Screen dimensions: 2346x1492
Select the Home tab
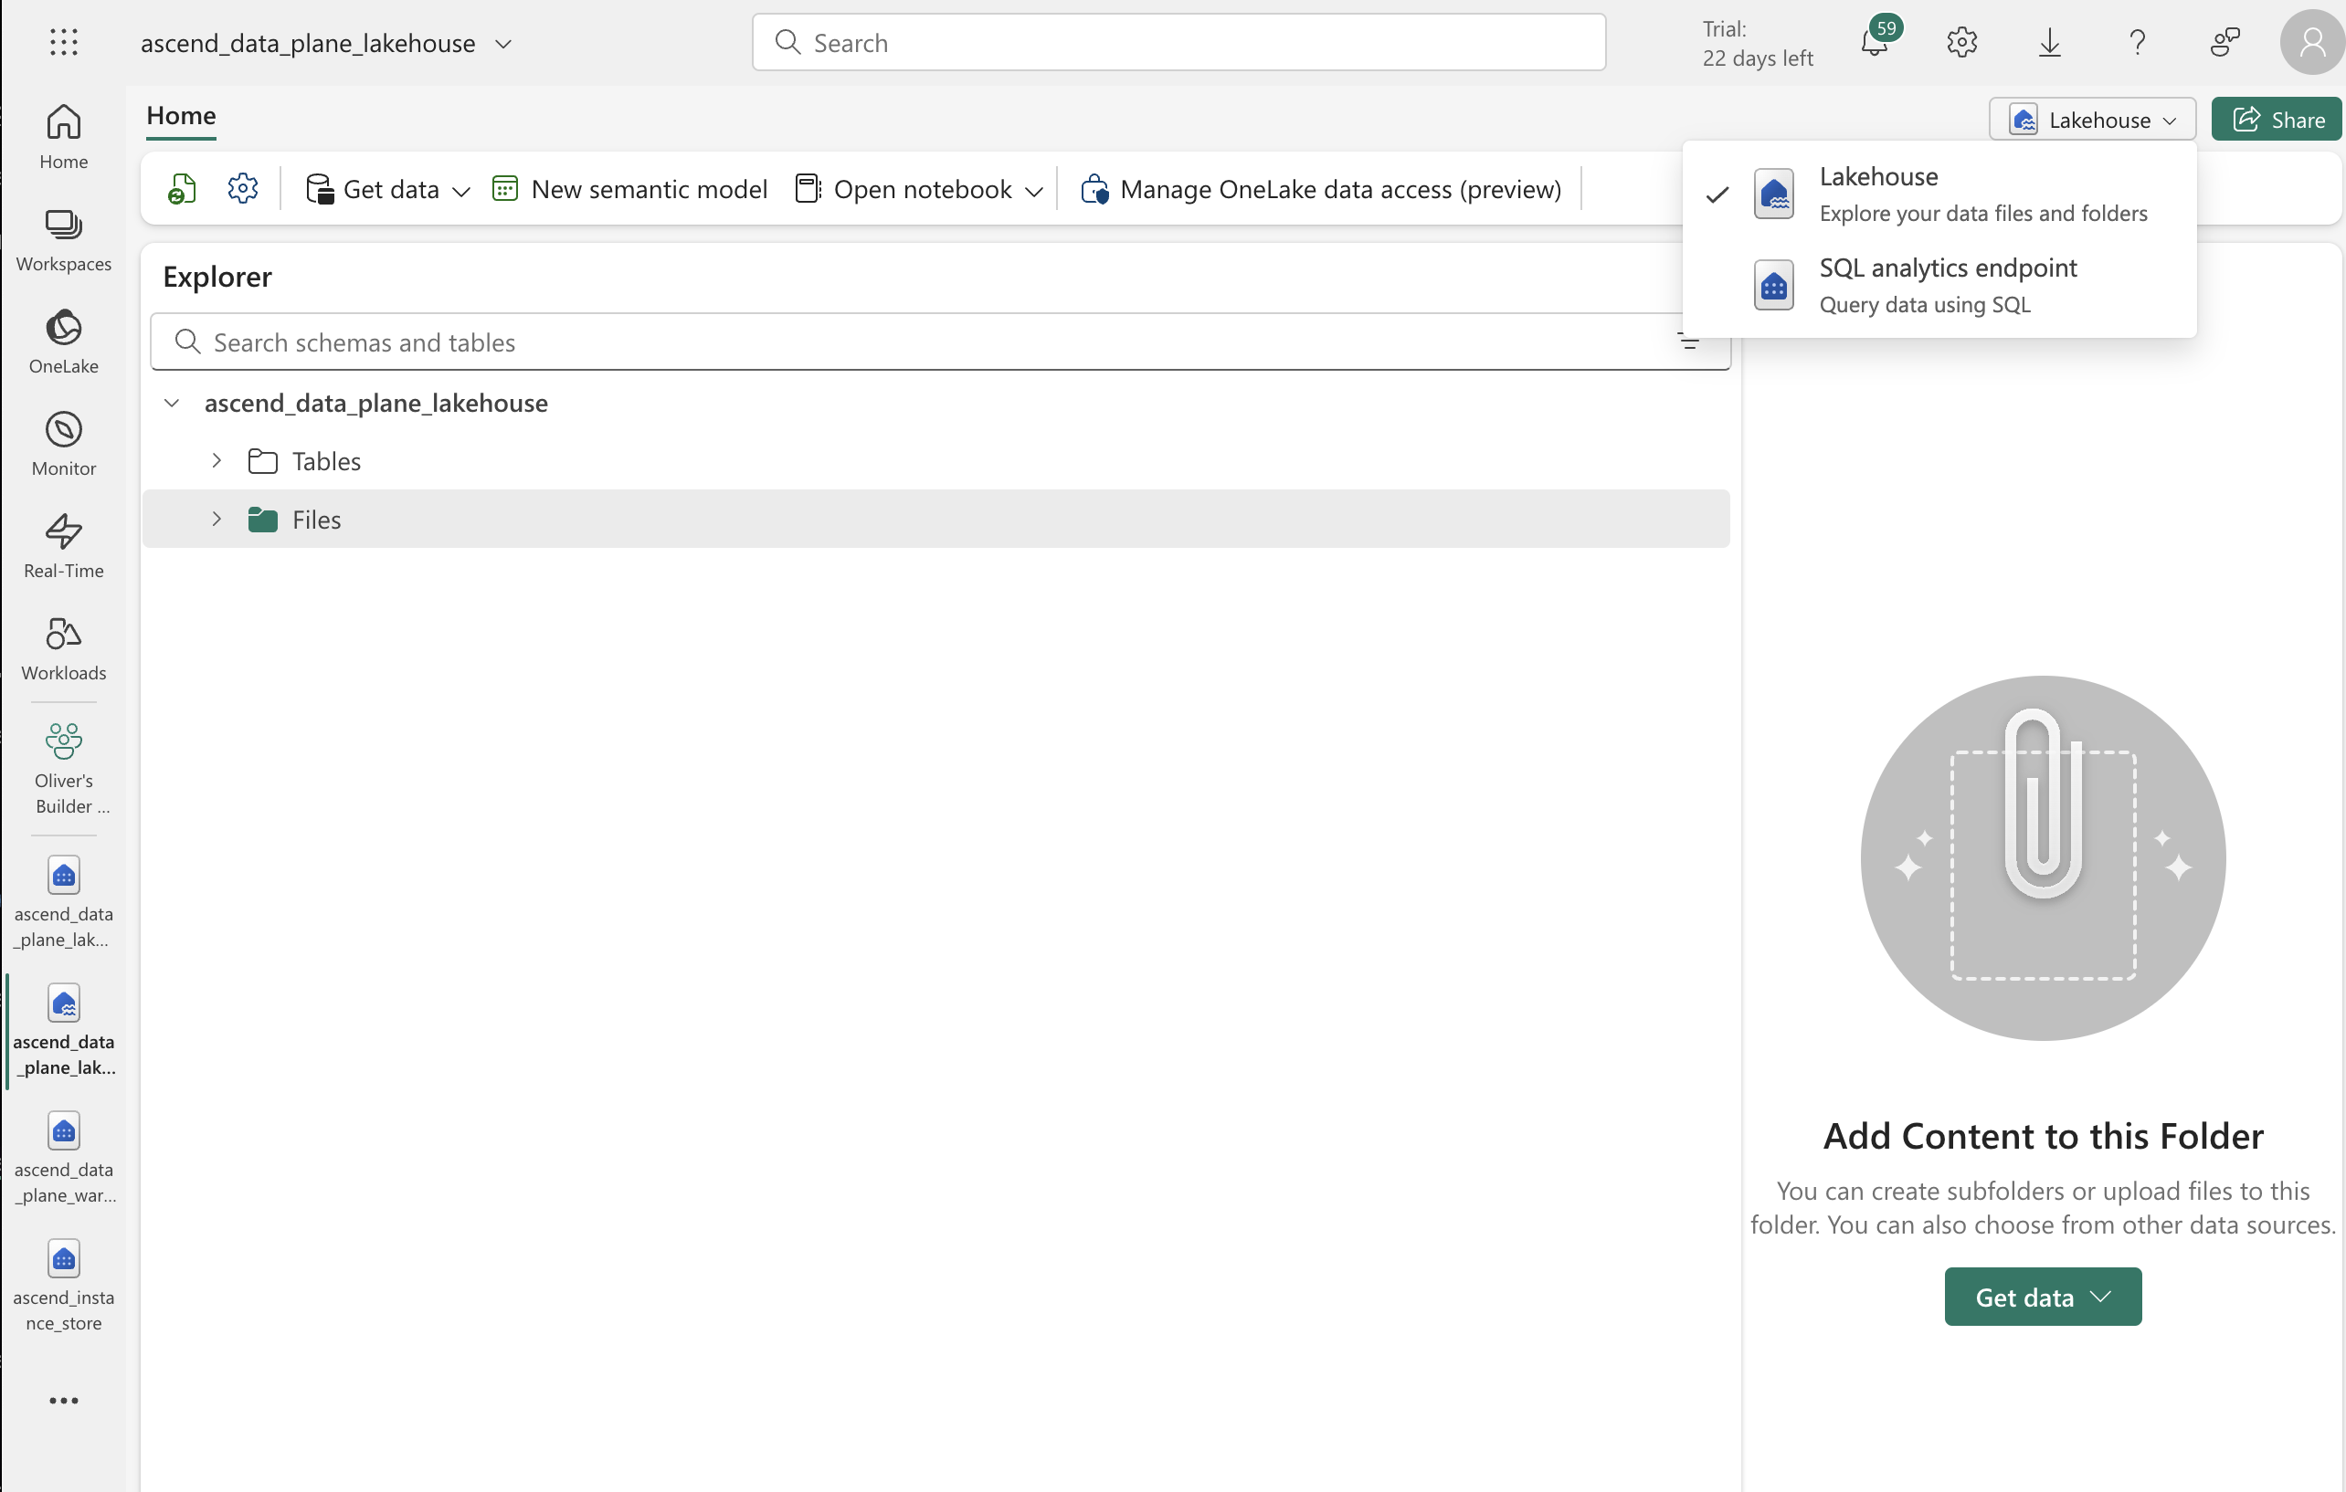181,116
